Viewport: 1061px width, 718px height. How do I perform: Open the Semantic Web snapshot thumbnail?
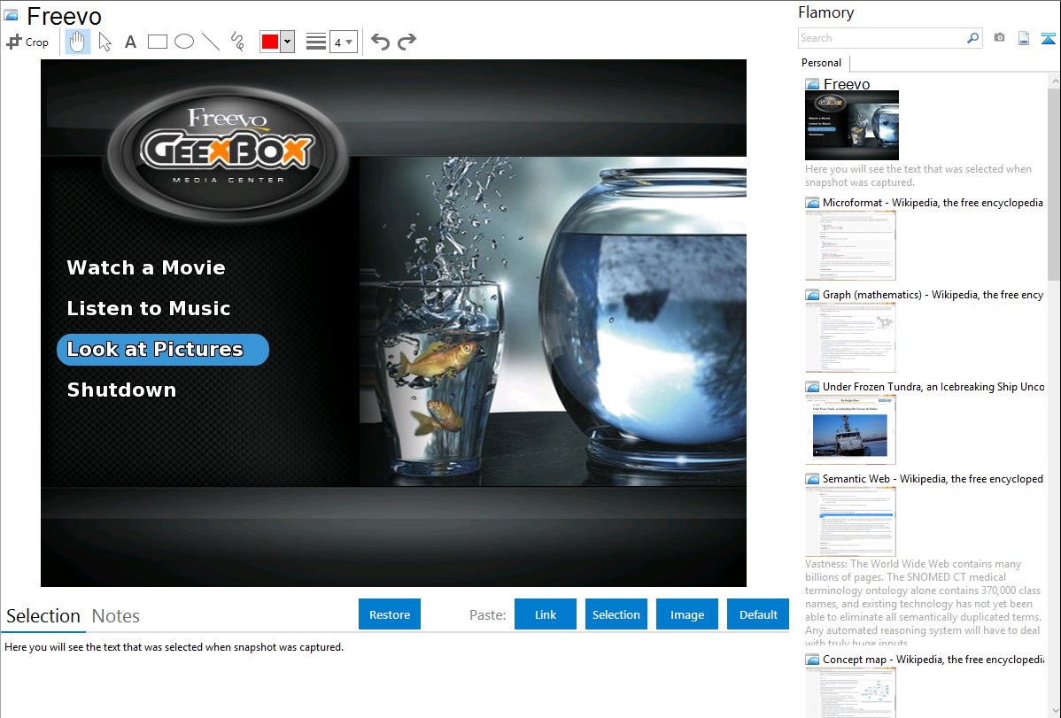[x=850, y=521]
